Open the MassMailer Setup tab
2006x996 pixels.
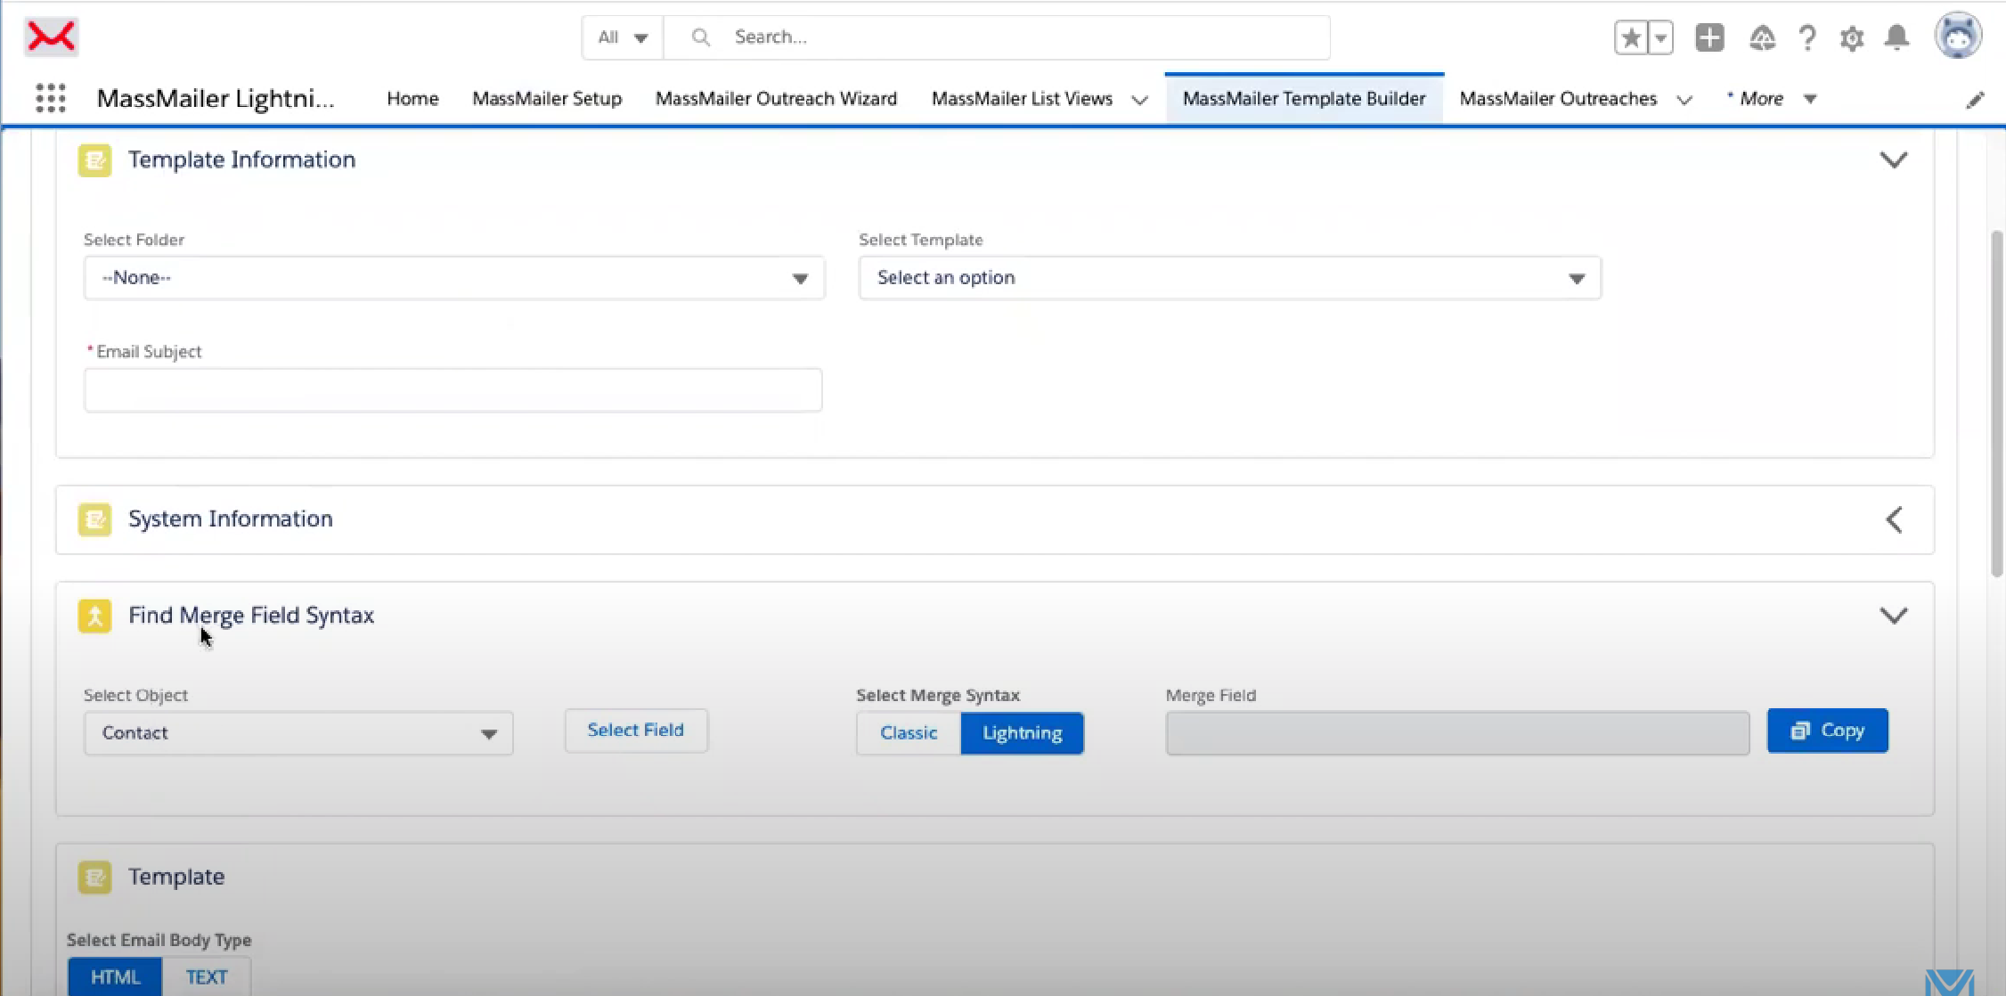click(547, 99)
